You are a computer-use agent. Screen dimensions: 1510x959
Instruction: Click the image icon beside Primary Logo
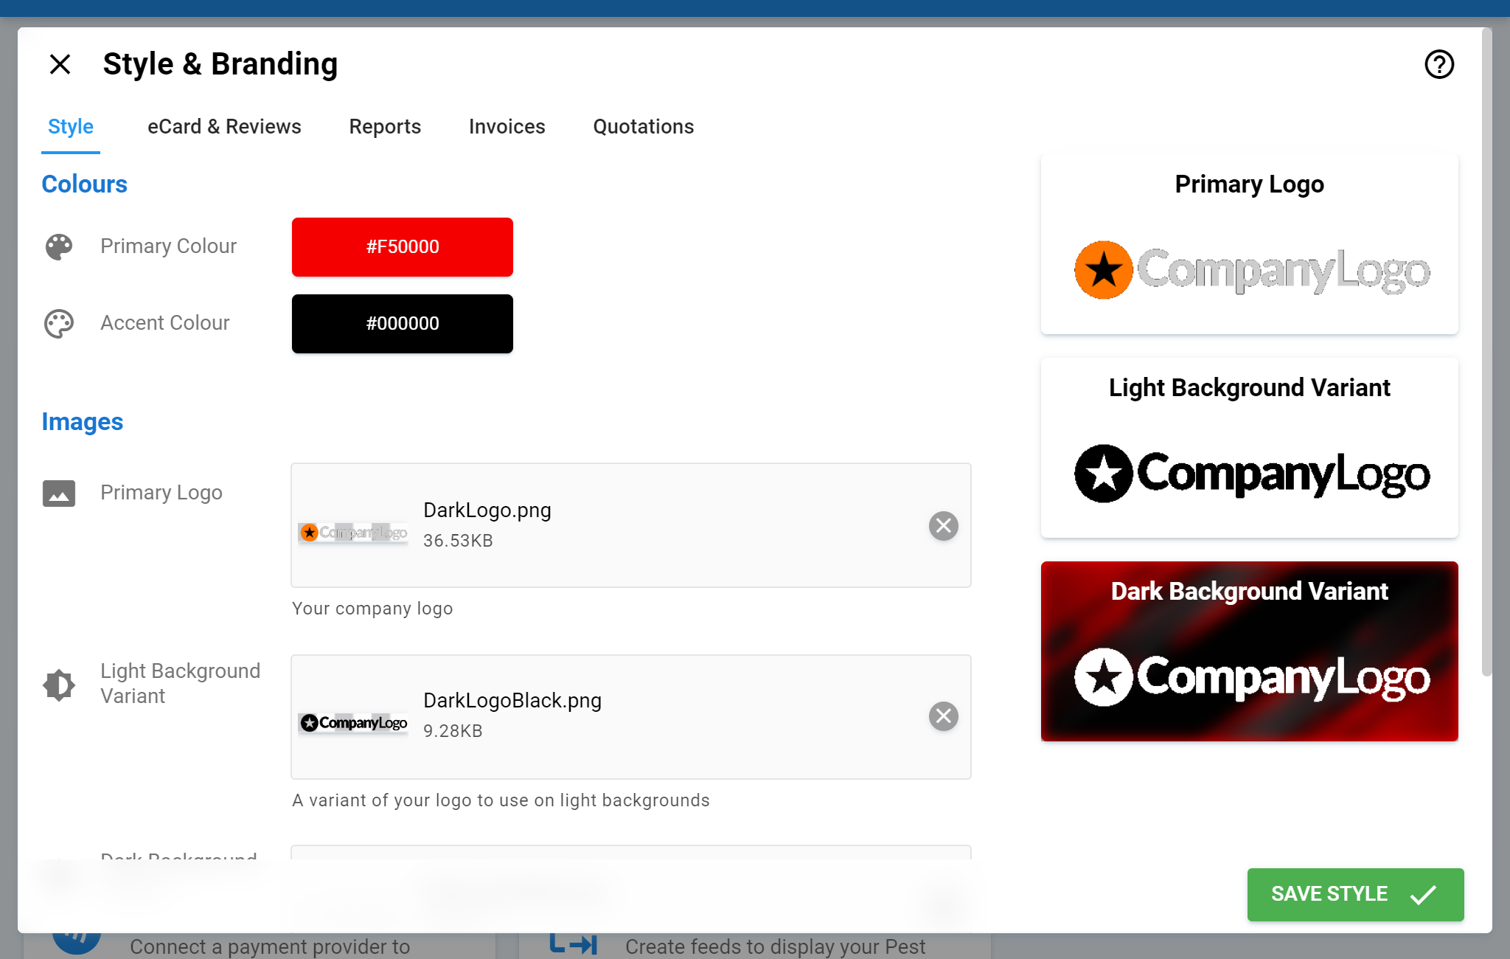pos(59,493)
